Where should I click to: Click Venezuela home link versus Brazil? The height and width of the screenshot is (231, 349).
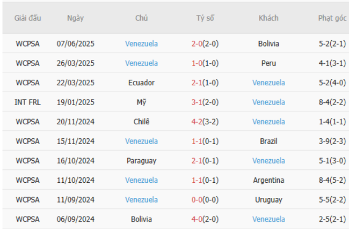[x=141, y=141]
